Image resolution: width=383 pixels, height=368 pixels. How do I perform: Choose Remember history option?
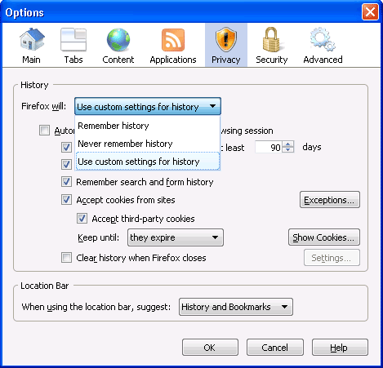[x=148, y=126]
